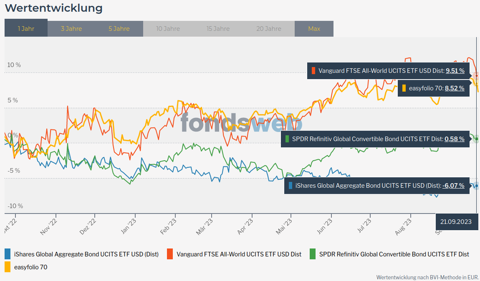Click the yellow easyfolio 70 legend square
Screen dimensions: 480x281
8,267
